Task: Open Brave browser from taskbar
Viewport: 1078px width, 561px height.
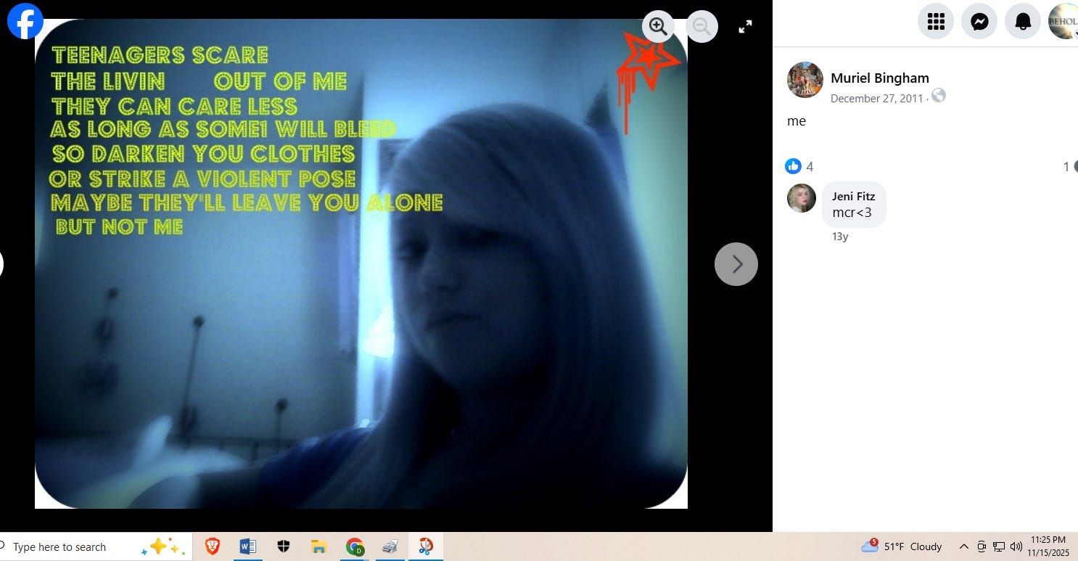Action: click(213, 546)
